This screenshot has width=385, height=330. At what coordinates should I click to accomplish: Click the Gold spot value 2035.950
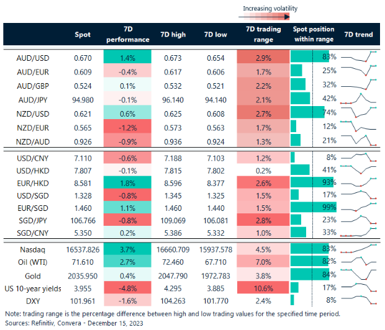coord(81,275)
